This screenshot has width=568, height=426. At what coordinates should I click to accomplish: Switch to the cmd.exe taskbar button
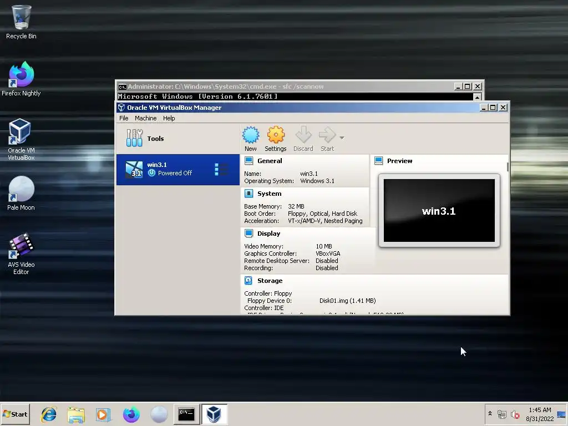point(186,414)
